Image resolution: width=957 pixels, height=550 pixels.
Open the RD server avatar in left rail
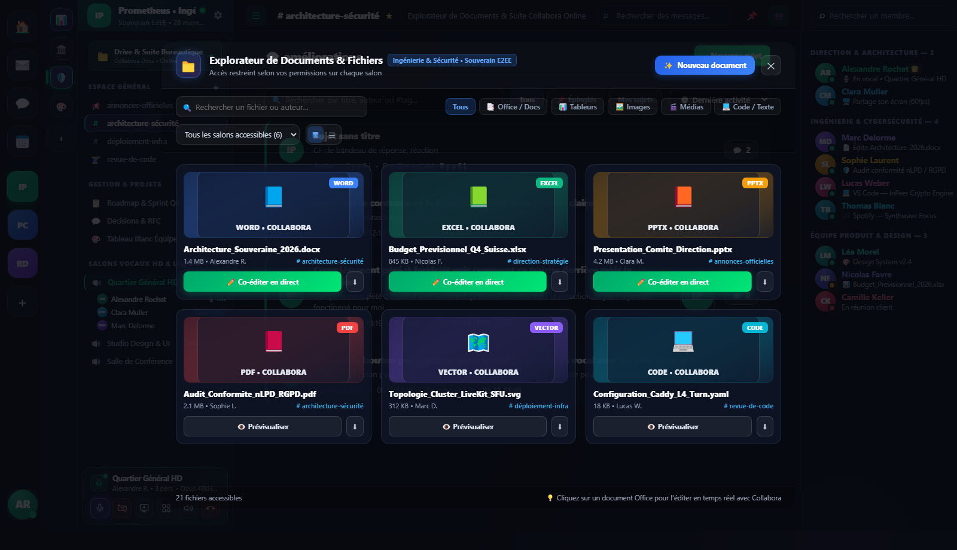point(22,264)
